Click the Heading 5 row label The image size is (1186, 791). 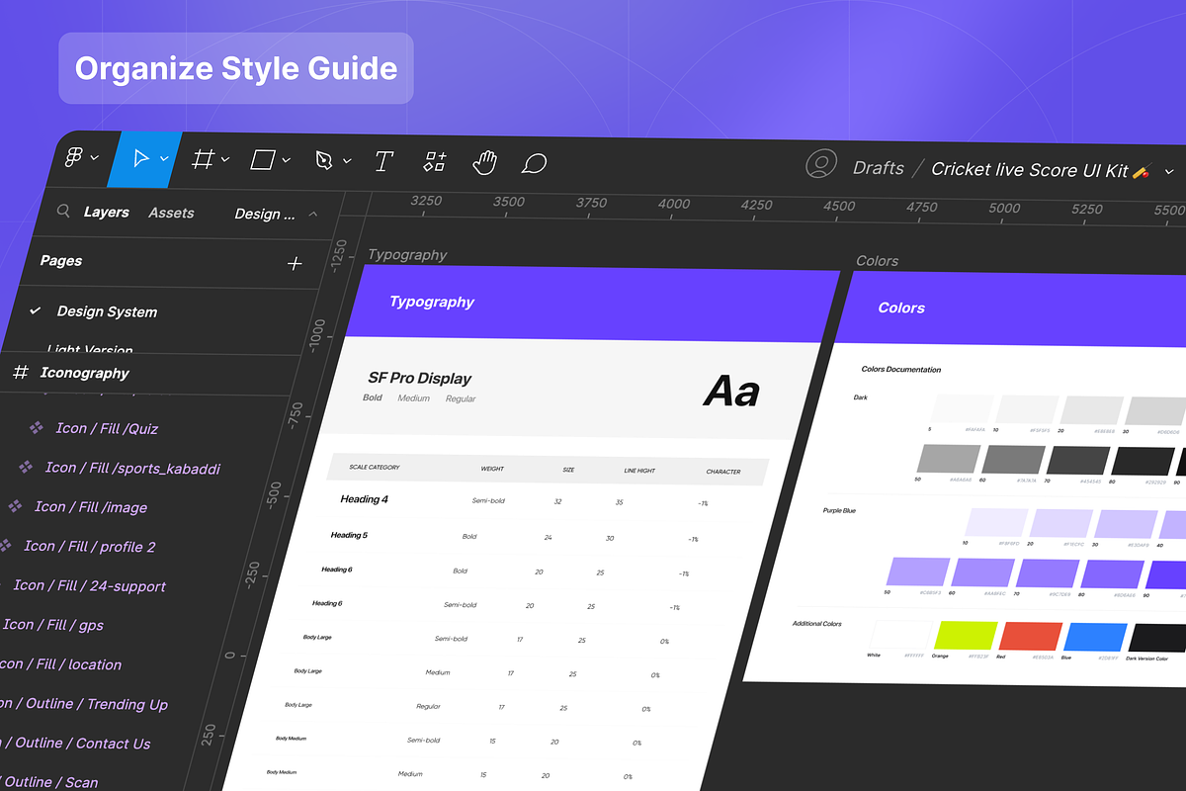(348, 535)
